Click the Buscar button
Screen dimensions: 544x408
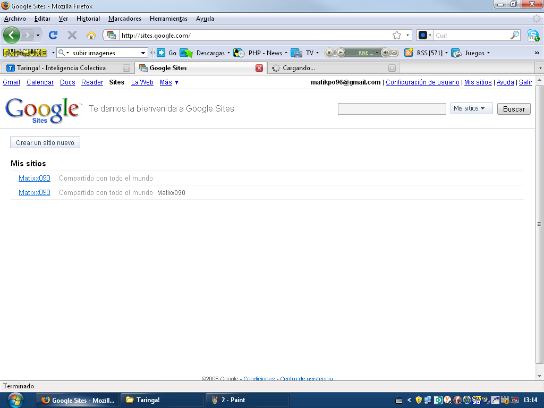tap(514, 109)
